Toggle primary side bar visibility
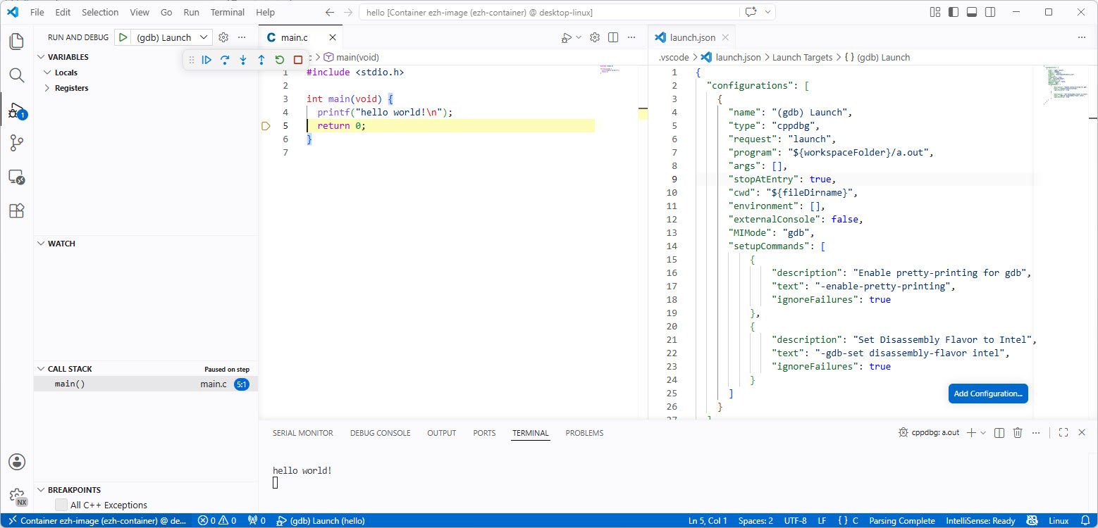 click(x=954, y=12)
